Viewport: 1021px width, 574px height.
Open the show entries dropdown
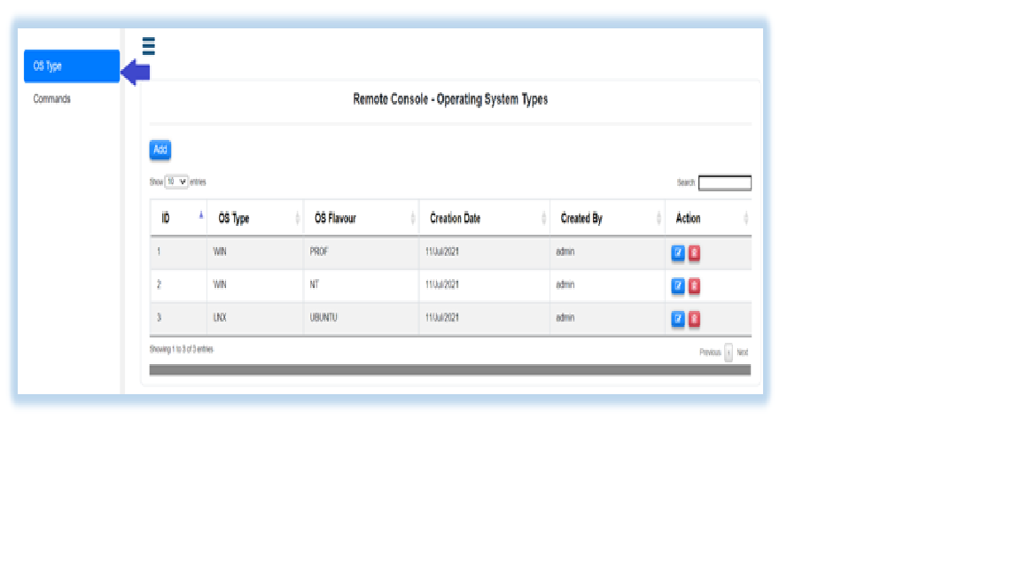click(176, 182)
